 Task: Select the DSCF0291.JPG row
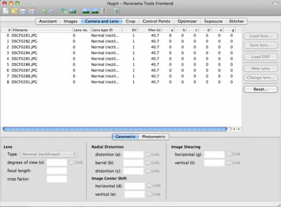(121, 82)
